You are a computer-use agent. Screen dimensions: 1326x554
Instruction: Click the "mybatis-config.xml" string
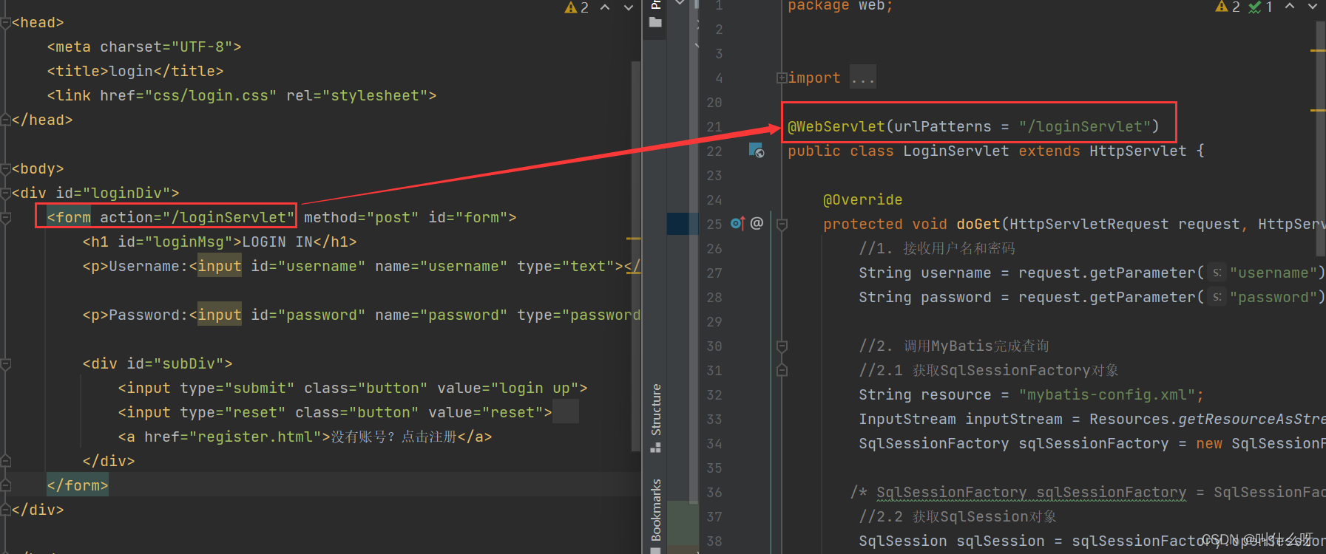(x=1106, y=394)
